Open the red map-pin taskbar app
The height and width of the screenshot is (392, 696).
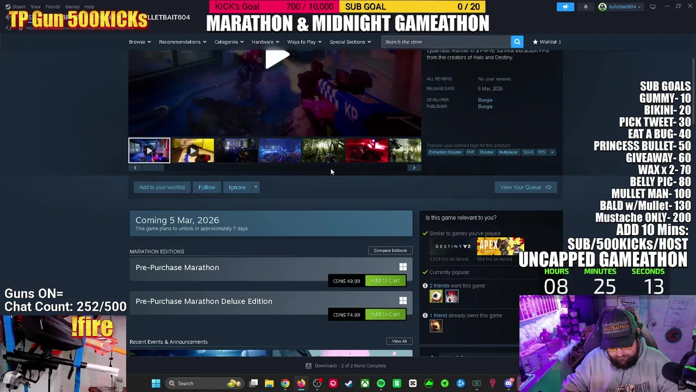click(x=493, y=383)
